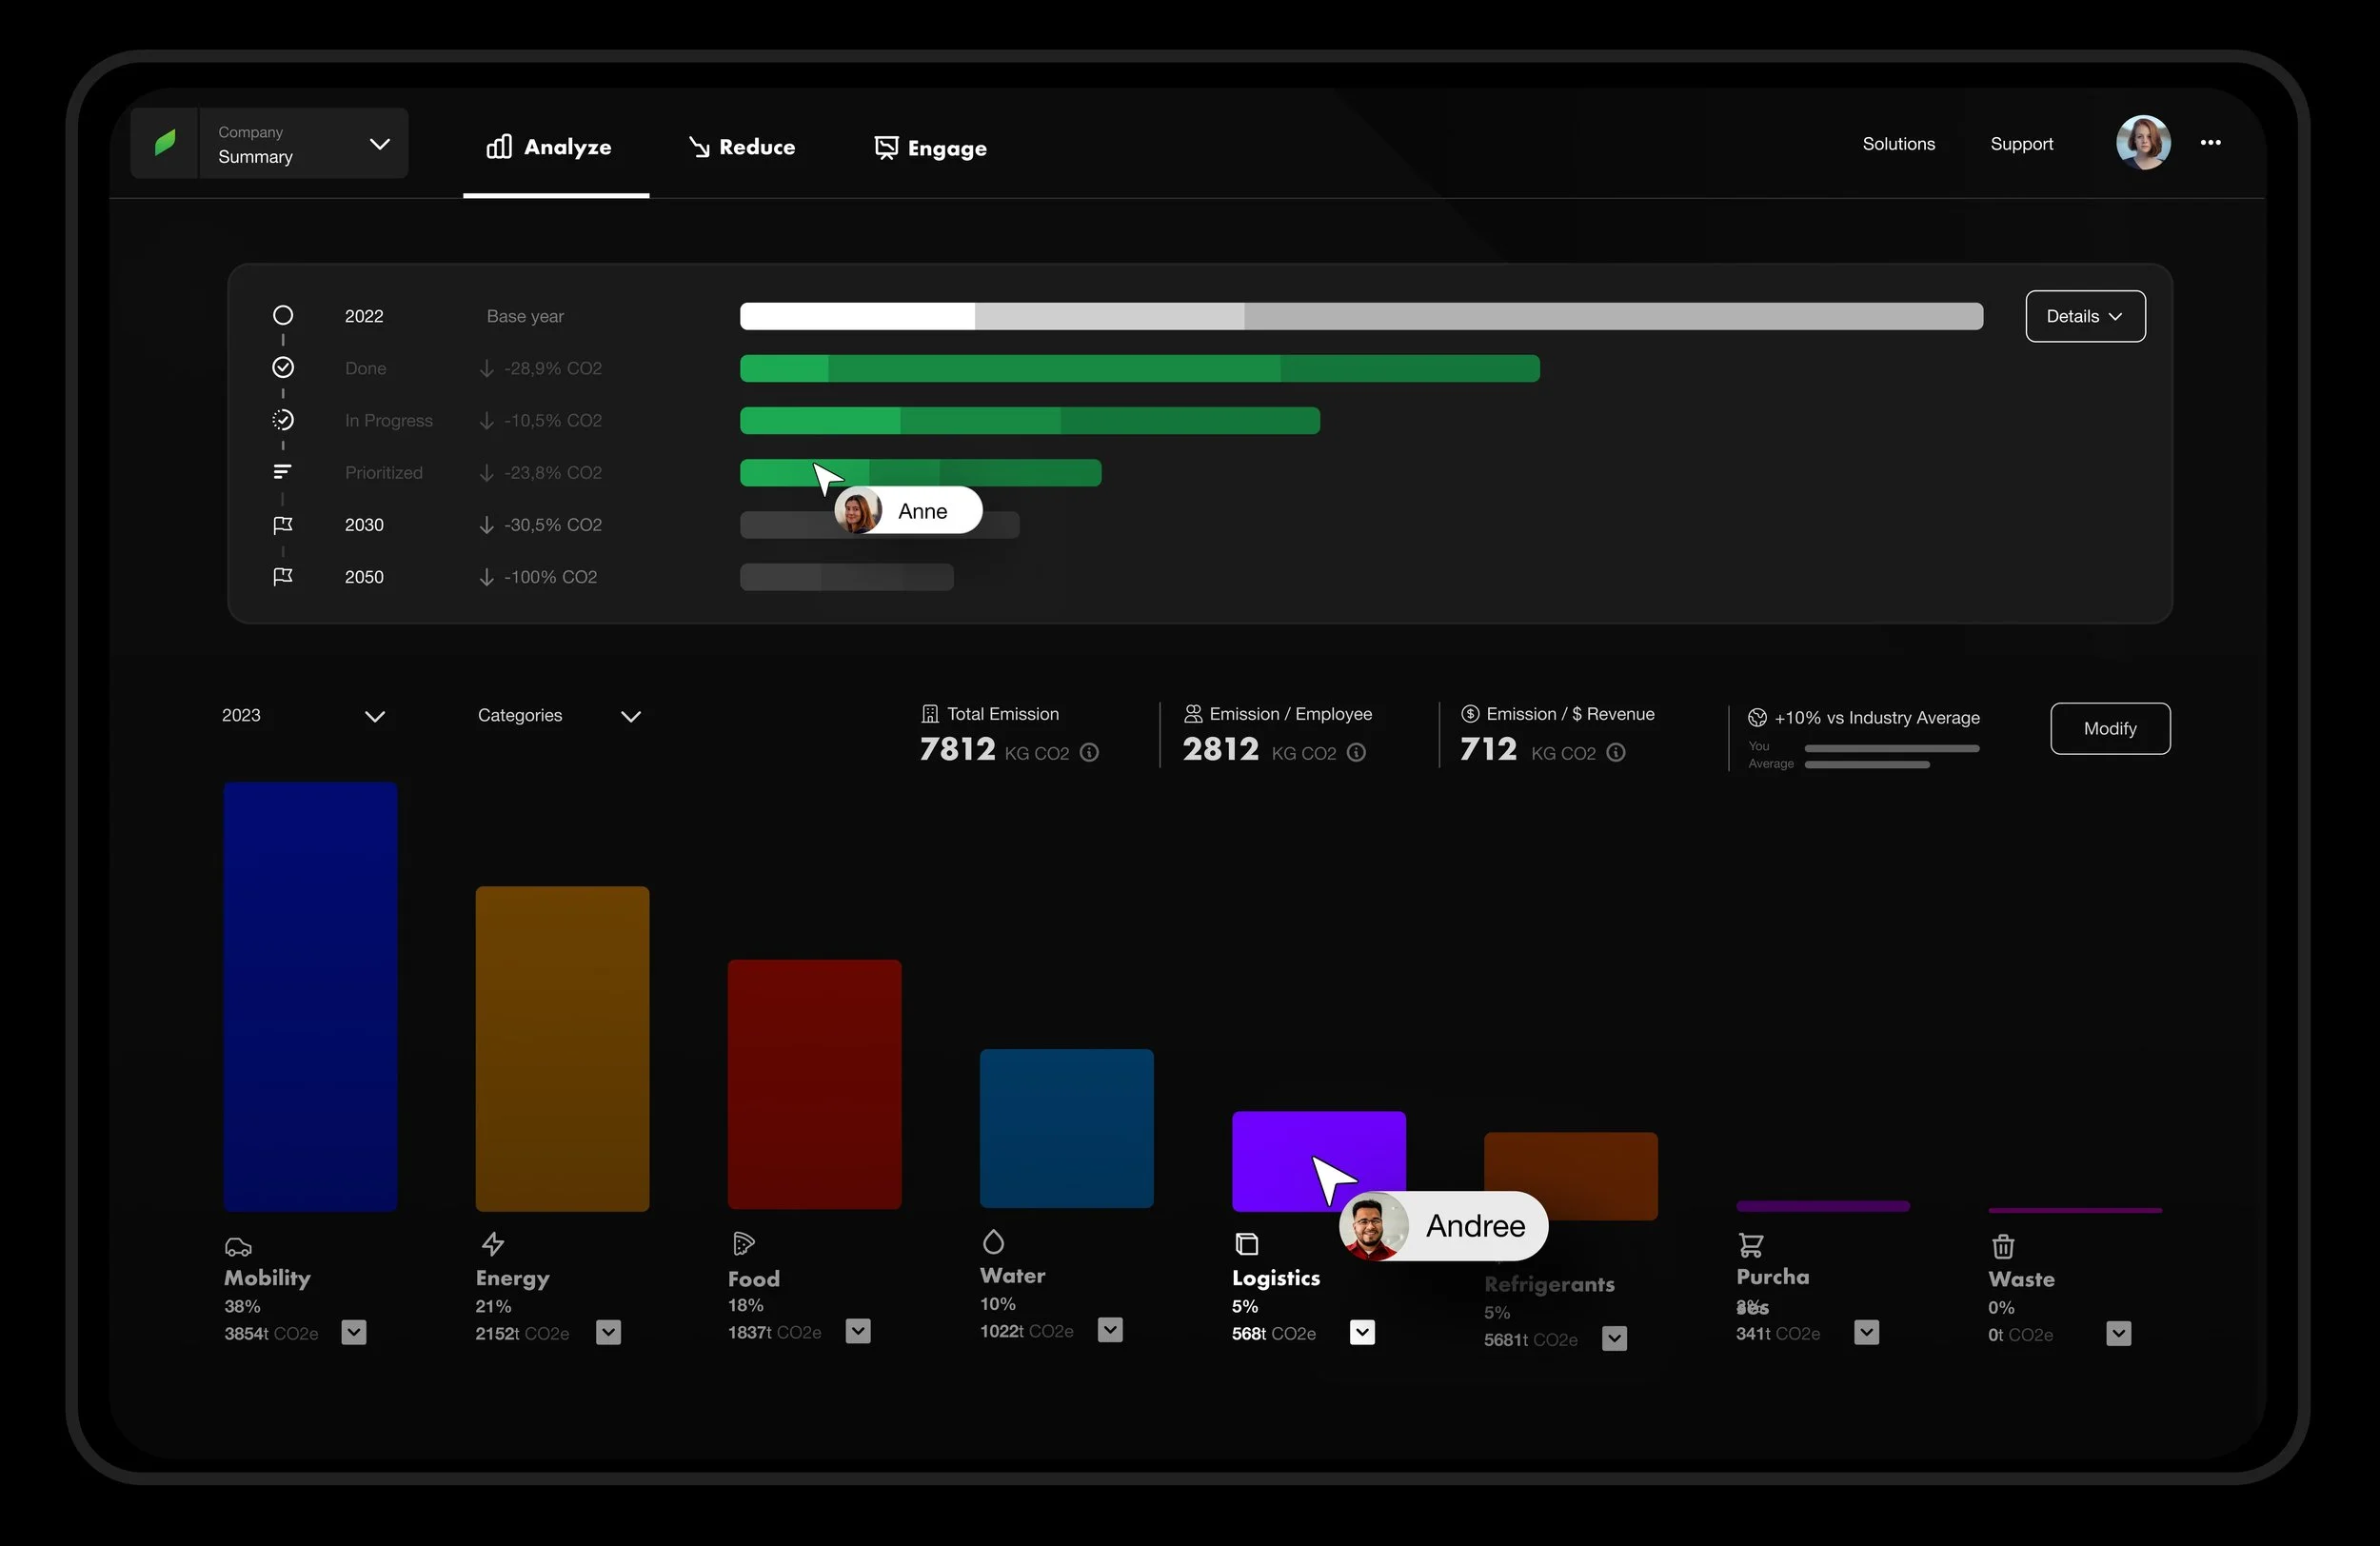Click the Logistics box icon
The width and height of the screenshot is (2380, 1546).
1247,1244
